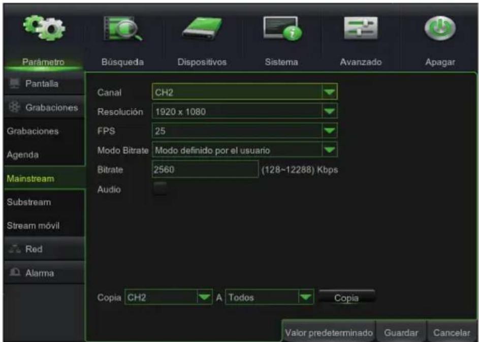479x342 pixels.
Task: Open the Búsqueda film magnifier icon
Action: pos(122,29)
